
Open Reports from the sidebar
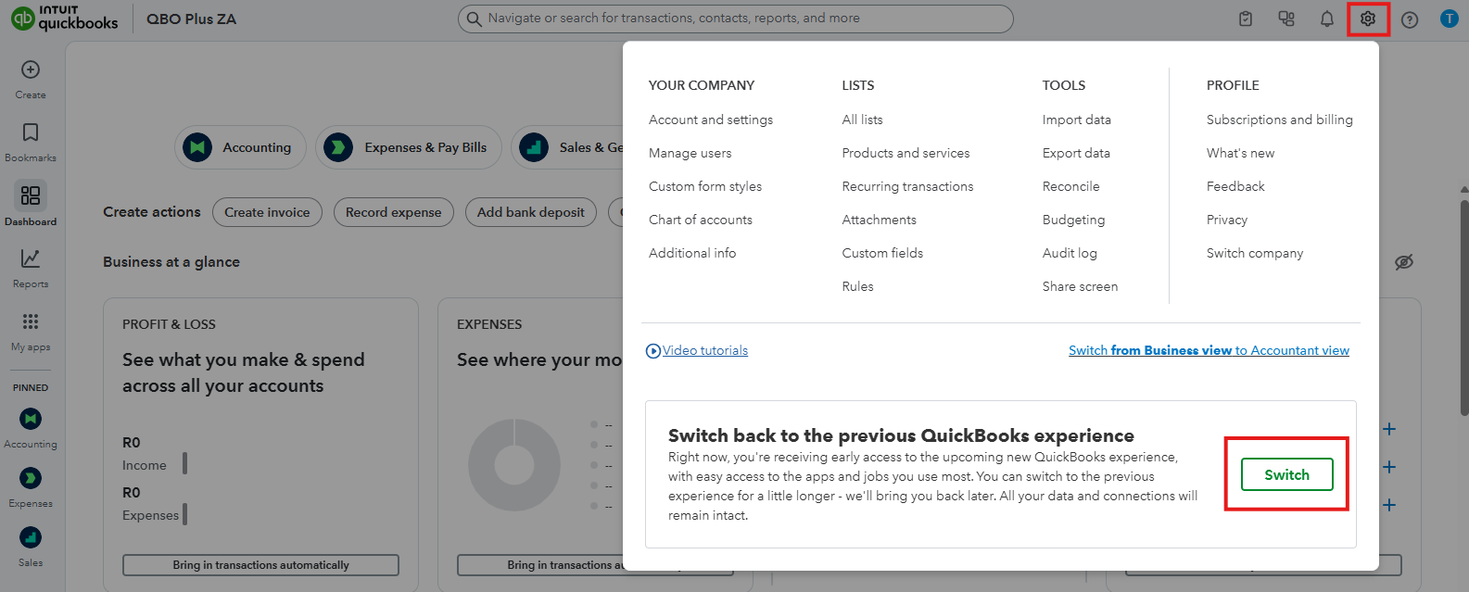31,259
